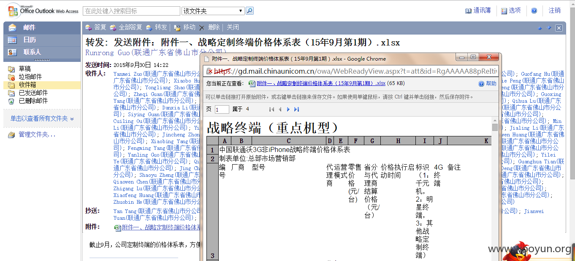This screenshot has height=261, width=575.
Task: Click cell 制表单位:总部市场营销部
Action: 257,158
